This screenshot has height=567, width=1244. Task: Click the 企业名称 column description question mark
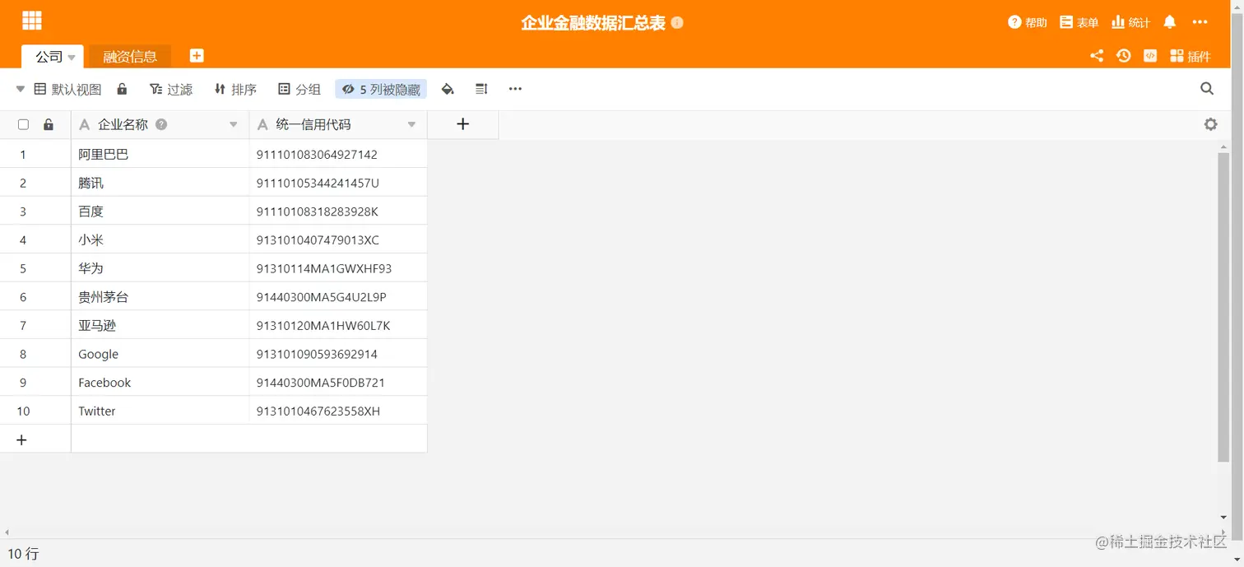click(x=161, y=124)
